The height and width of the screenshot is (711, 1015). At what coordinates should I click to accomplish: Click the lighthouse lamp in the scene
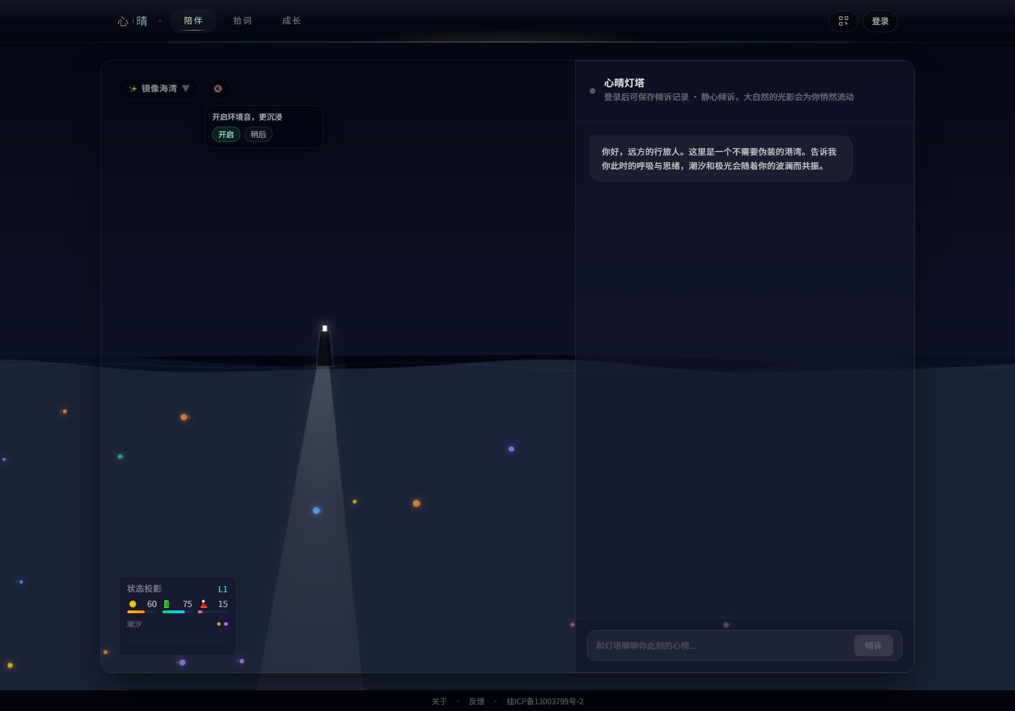pyautogui.click(x=325, y=328)
